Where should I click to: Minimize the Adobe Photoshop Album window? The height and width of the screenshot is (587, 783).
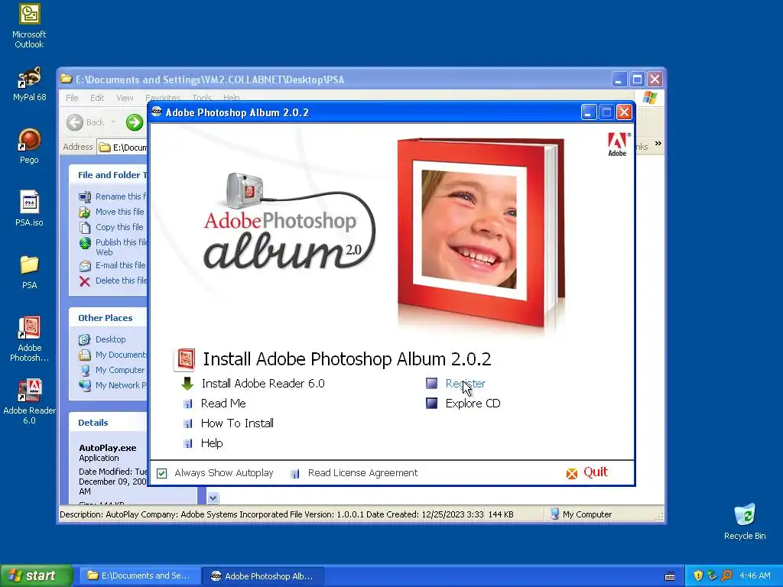tap(589, 112)
